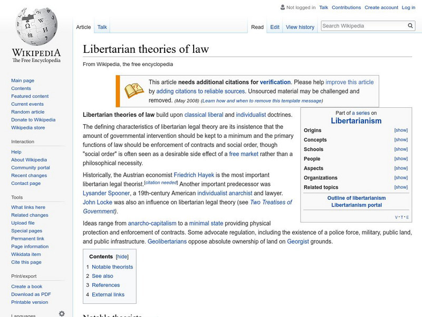Open Related changes
This screenshot has height=317, width=422.
click(30, 215)
